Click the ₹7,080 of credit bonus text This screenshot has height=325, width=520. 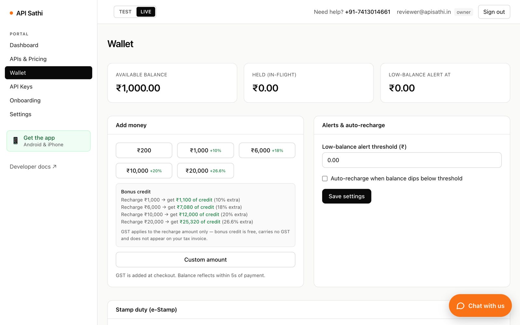pyautogui.click(x=195, y=207)
